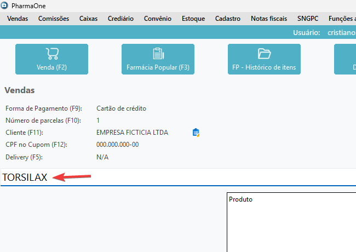Click the 'Cliente (F11):' label
Screen dimensions: 356x252
click(24, 133)
